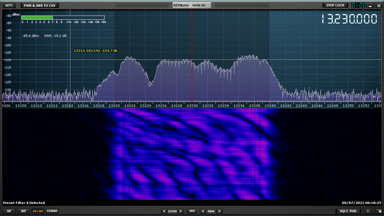This screenshot has height=216, width=384.
Task: Click PWR & SNR TO CSV button
Action: [40, 5]
